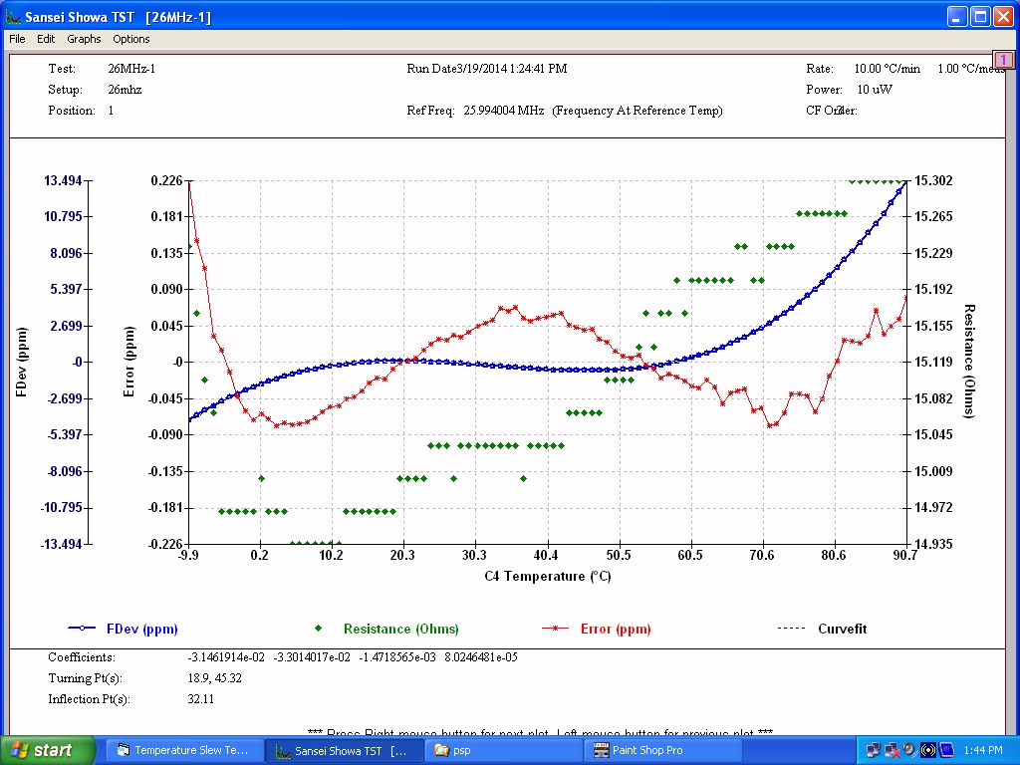The image size is (1020, 765).
Task: Click the disconnected network icon with red X
Action: coord(892,750)
